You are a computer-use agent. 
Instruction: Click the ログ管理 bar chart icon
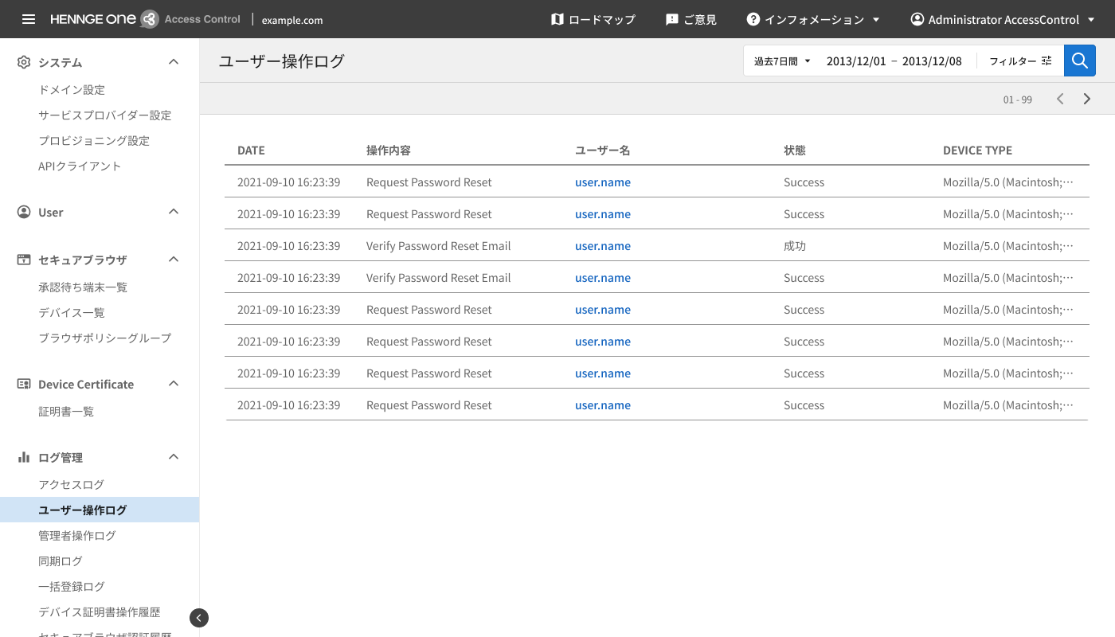pos(24,457)
